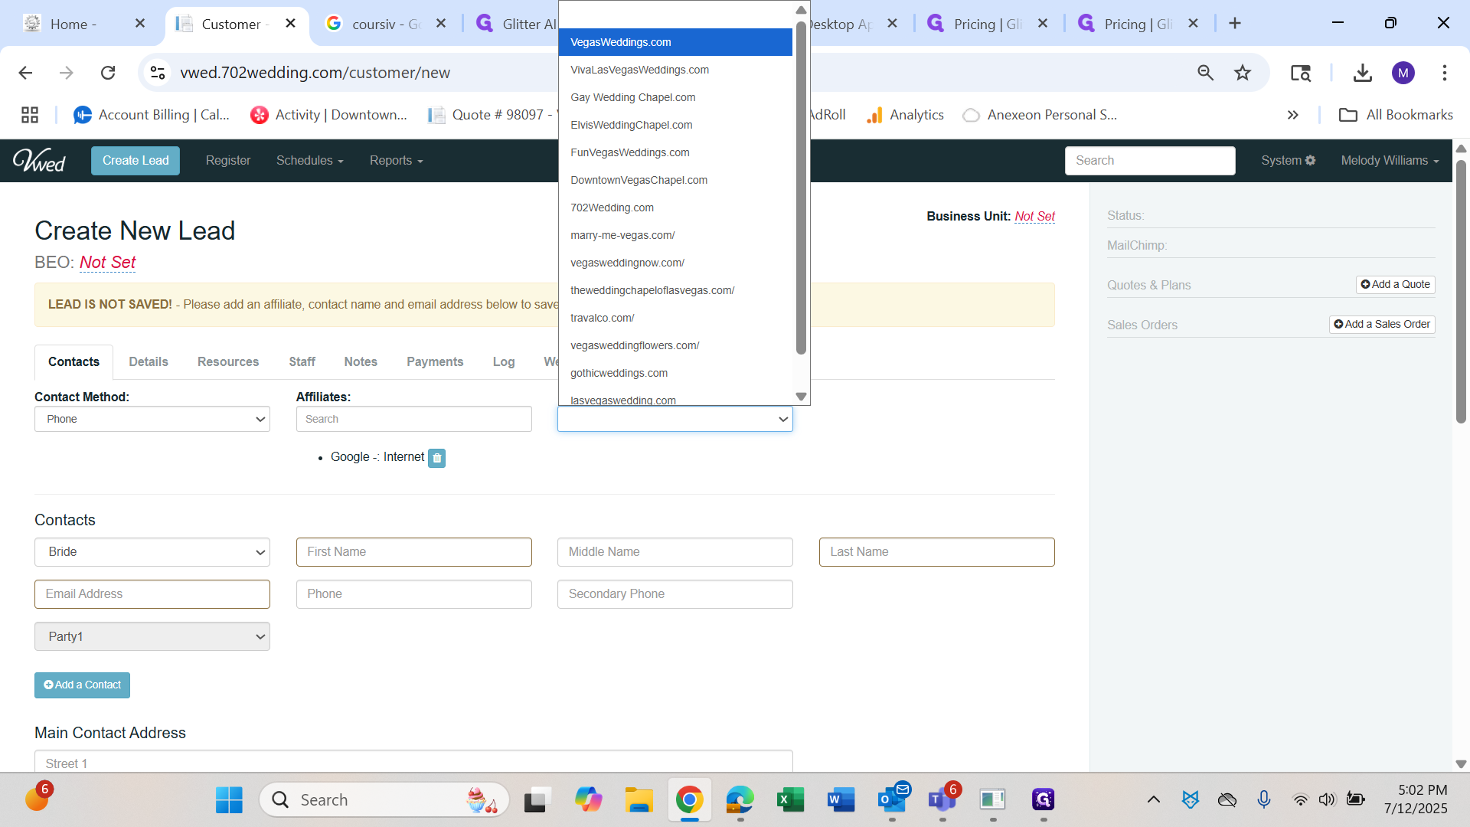Open the Party1 dropdown

coord(152,636)
